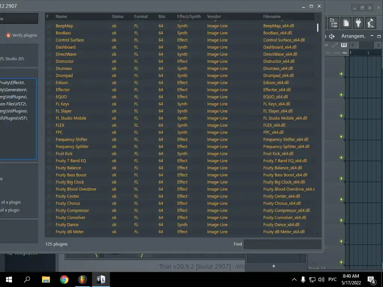Open File Explorer from the taskbar
This screenshot has height=287, width=383.
pyautogui.click(x=46, y=280)
